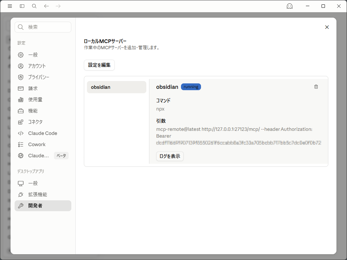Focus the 検索 search field
This screenshot has width=347, height=260.
(x=43, y=27)
